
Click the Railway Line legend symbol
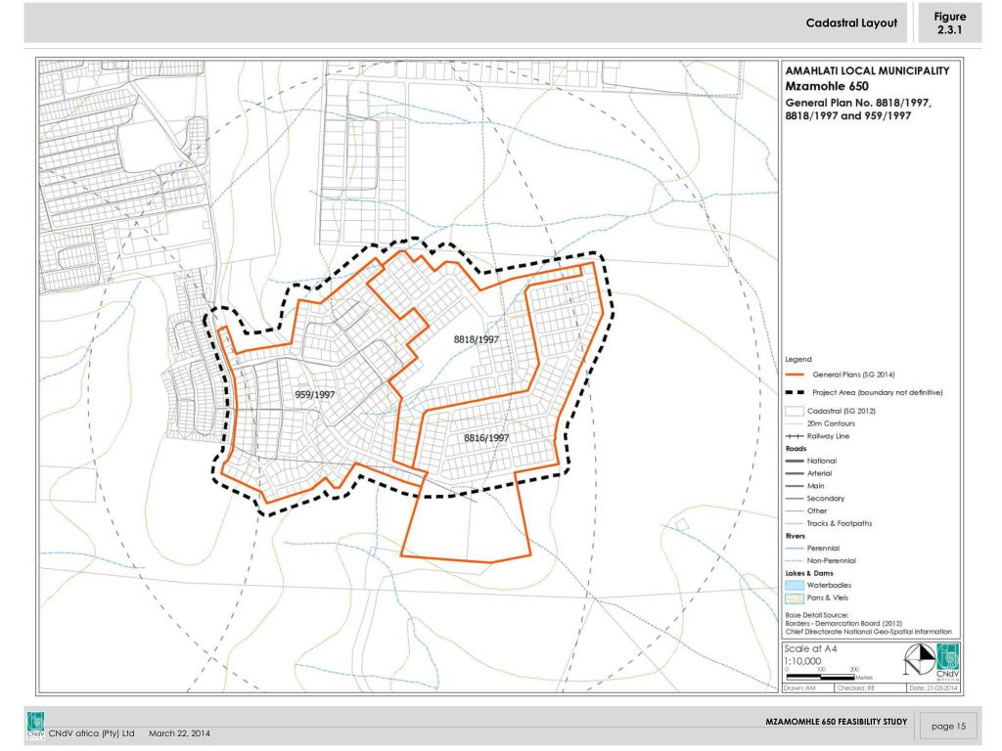coord(795,436)
